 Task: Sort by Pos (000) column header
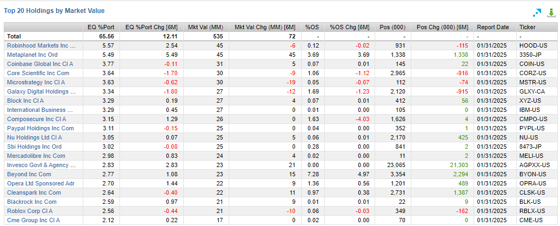(392, 27)
